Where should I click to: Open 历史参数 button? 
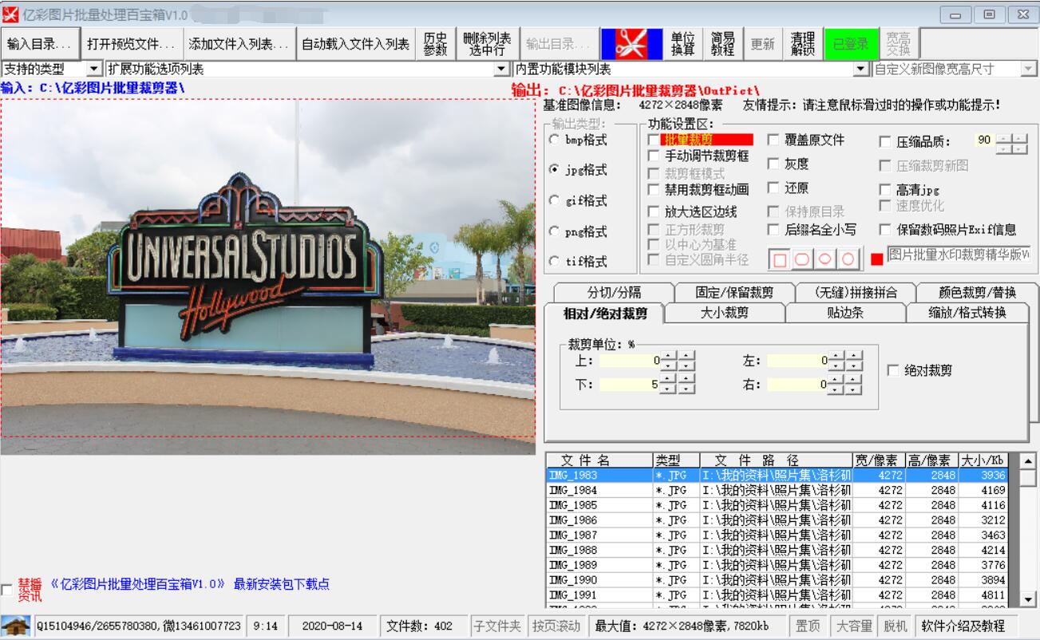pyautogui.click(x=436, y=44)
